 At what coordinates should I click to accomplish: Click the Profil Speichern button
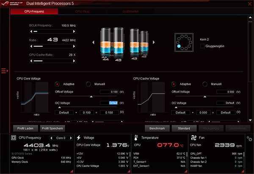[52, 128]
